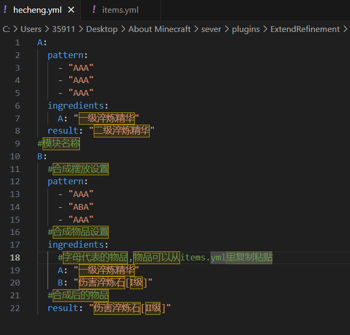Click the ExtendRefinement breadcrumb folder
The height and width of the screenshot is (335, 350).
[305, 29]
